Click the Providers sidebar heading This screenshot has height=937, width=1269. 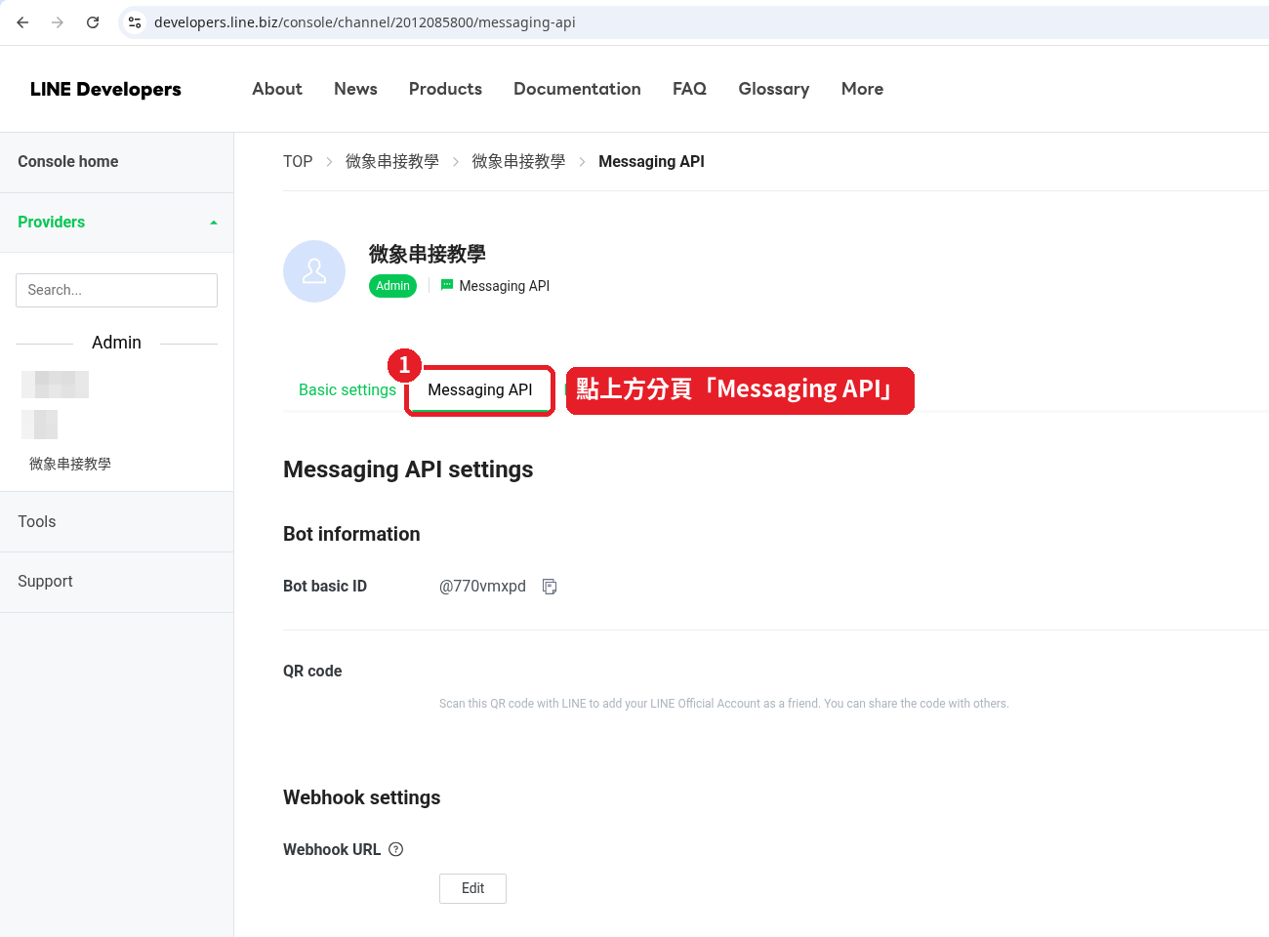[51, 223]
